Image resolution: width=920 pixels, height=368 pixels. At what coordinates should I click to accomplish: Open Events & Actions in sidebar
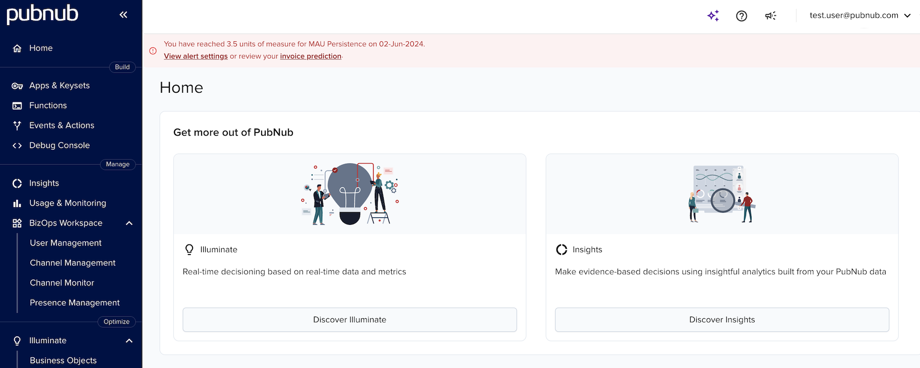click(62, 126)
